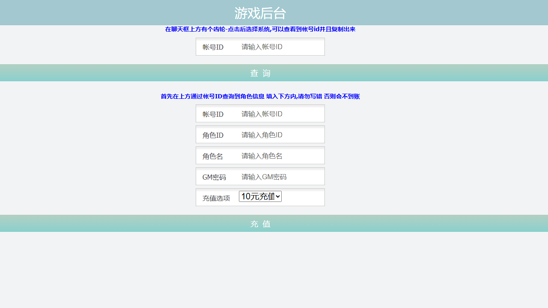548x308 pixels.
Task: Click the GM密码 label
Action: 214,176
